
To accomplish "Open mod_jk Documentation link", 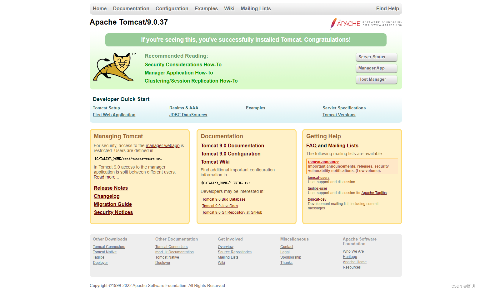I will tap(174, 252).
